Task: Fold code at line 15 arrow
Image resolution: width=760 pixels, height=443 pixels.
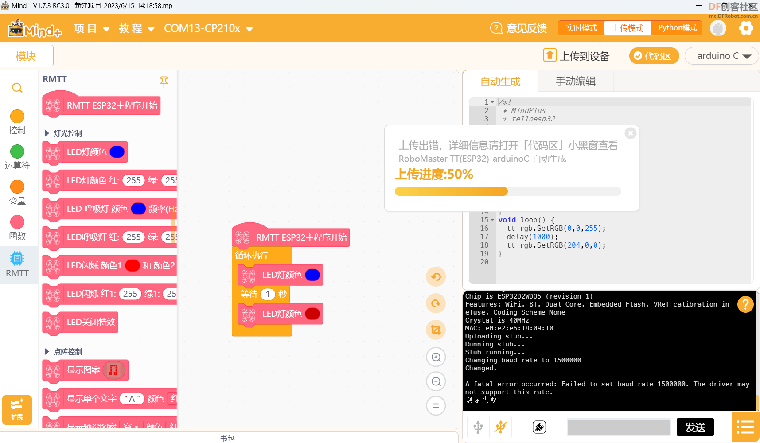Action: 492,220
